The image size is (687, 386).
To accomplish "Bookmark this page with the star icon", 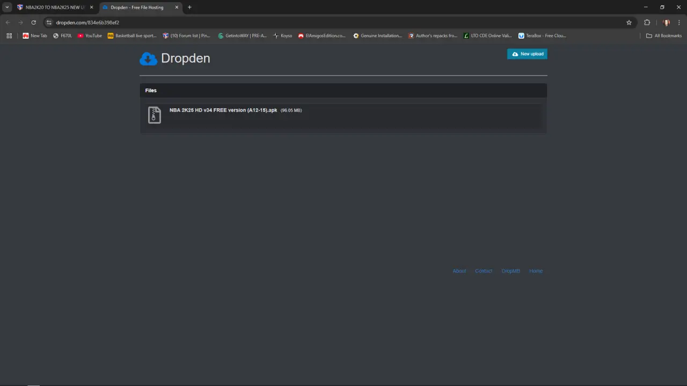I will [x=629, y=23].
